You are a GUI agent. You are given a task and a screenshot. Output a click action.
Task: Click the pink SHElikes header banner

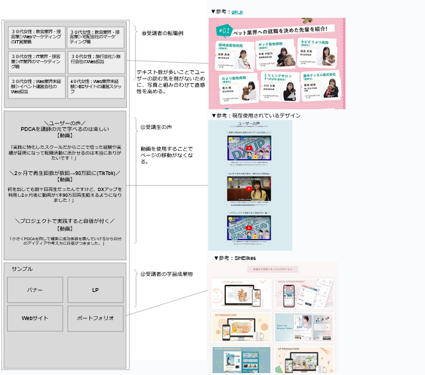272,269
